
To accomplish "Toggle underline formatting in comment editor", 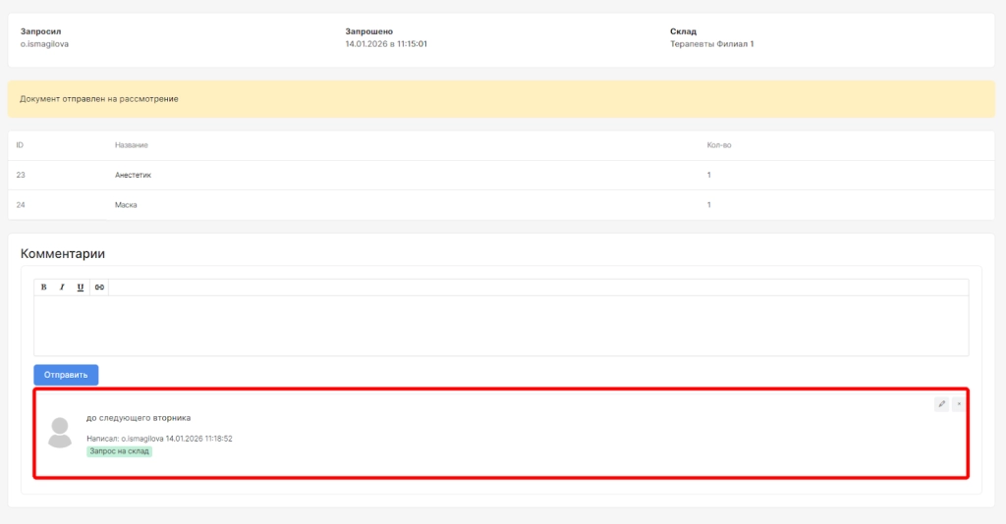I will [x=81, y=288].
